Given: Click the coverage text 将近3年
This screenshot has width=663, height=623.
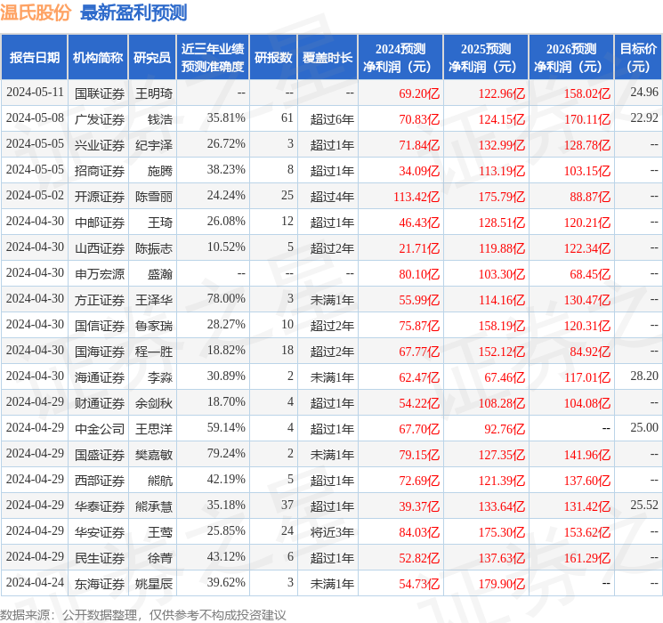Looking at the screenshot, I should pyautogui.click(x=332, y=532).
